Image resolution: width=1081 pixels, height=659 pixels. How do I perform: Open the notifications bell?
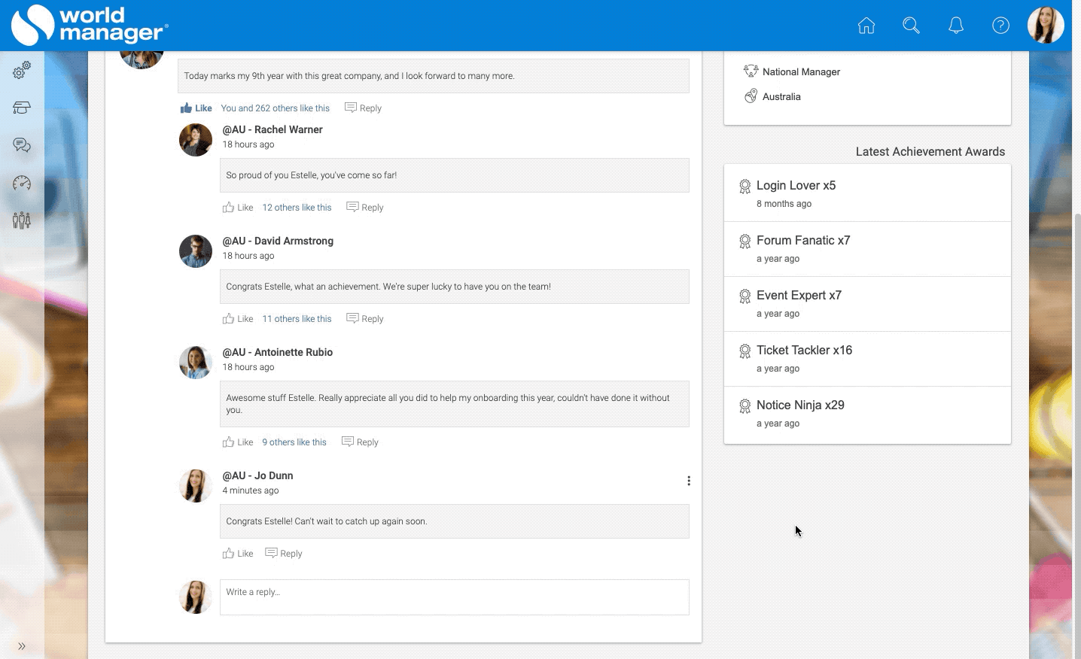point(956,26)
